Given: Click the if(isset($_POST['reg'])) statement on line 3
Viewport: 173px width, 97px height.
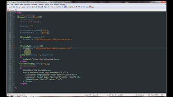Looking at the screenshot, I should (29, 17).
